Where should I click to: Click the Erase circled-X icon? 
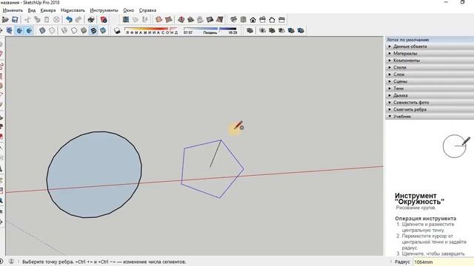click(56, 20)
